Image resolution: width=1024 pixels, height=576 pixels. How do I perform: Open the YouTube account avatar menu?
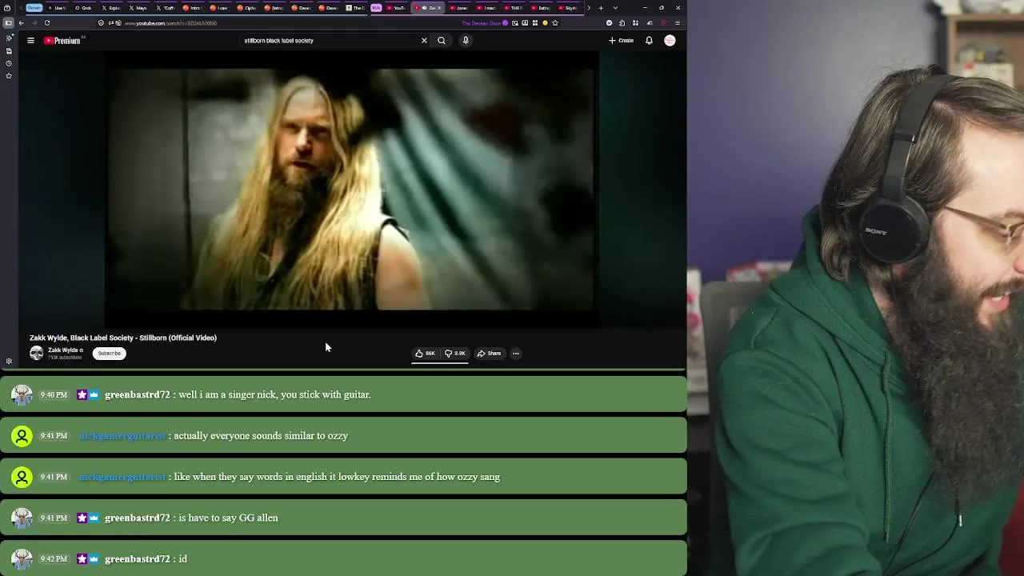[670, 41]
